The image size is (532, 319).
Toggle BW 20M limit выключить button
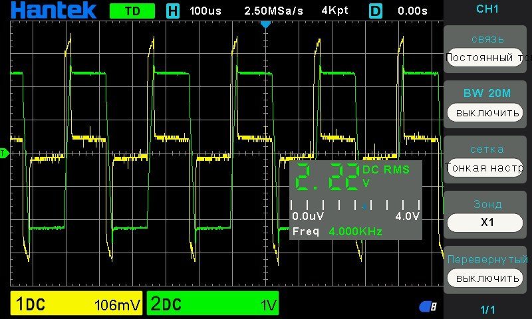[487, 112]
